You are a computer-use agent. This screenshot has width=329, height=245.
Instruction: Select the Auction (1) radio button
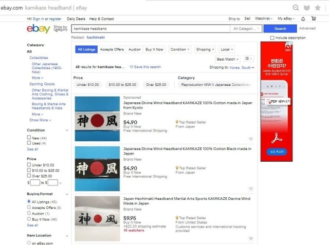(29, 213)
